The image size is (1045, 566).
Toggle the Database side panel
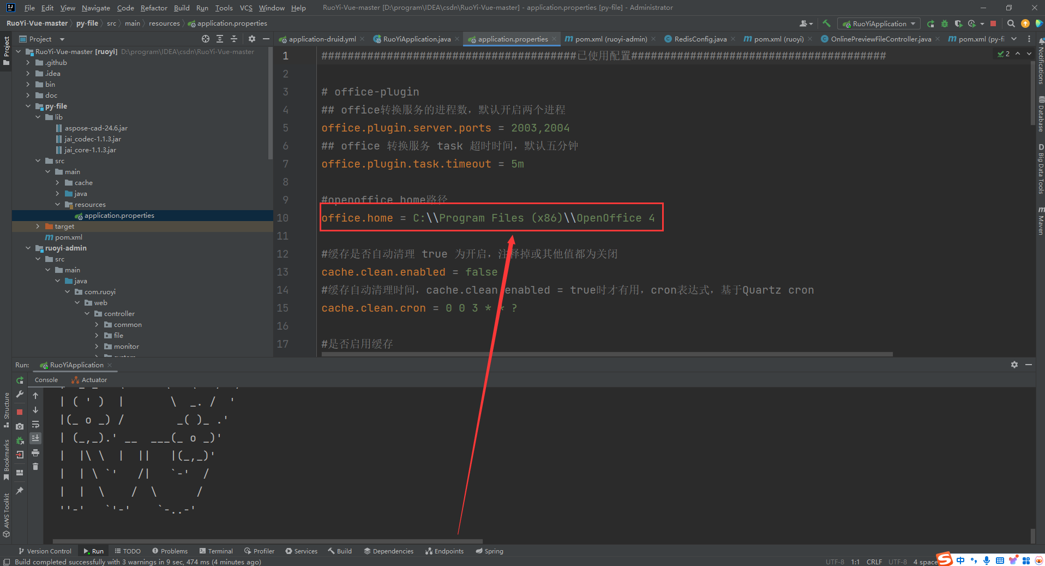1040,114
